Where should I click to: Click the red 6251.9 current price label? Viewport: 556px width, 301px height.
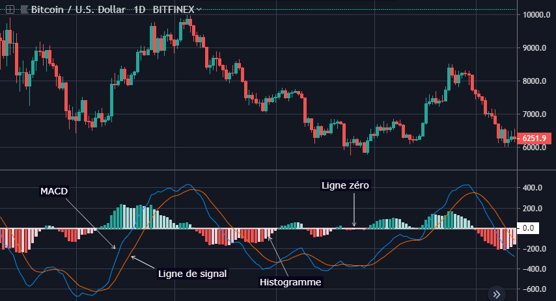point(535,138)
